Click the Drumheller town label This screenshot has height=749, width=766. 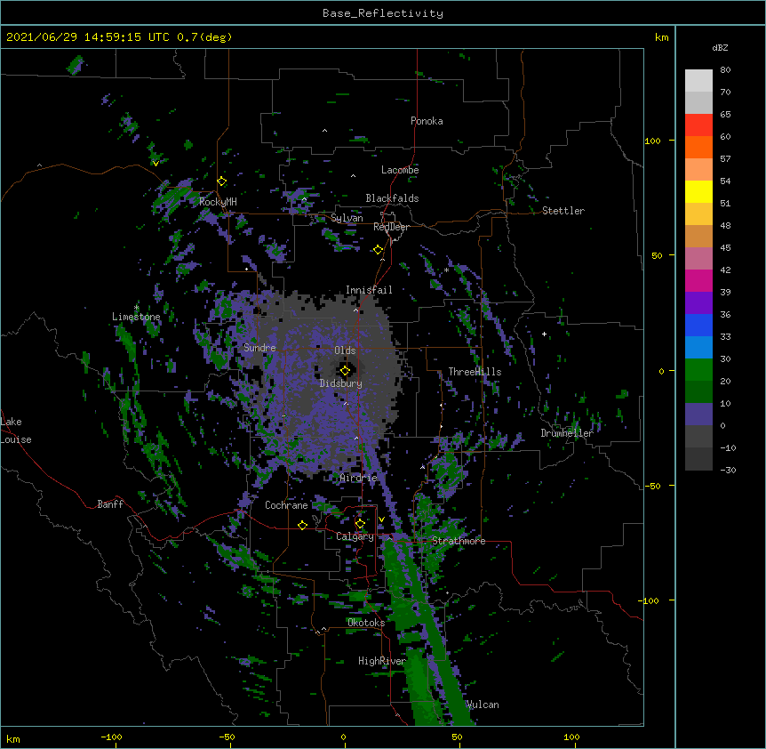[567, 433]
